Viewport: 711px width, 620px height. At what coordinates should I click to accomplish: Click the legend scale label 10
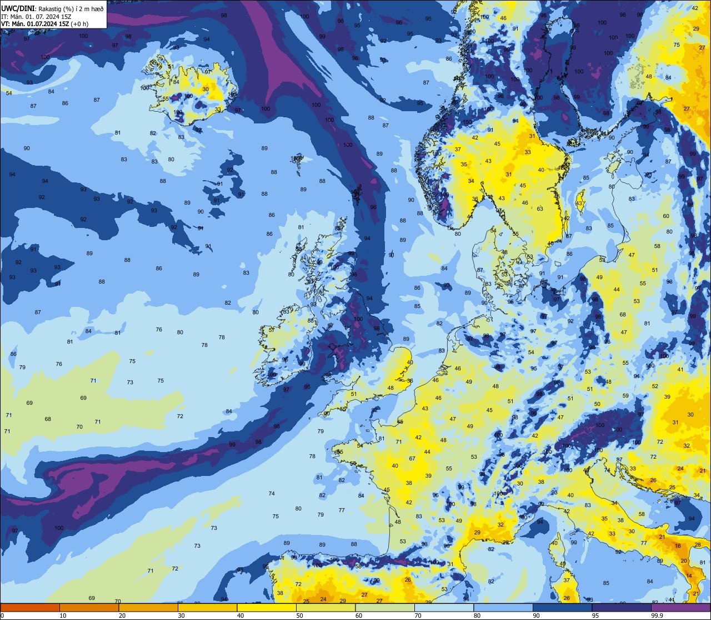[63, 616]
